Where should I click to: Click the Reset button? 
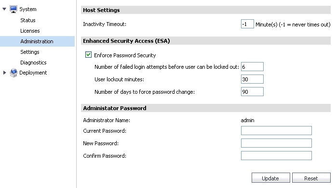pyautogui.click(x=311, y=178)
